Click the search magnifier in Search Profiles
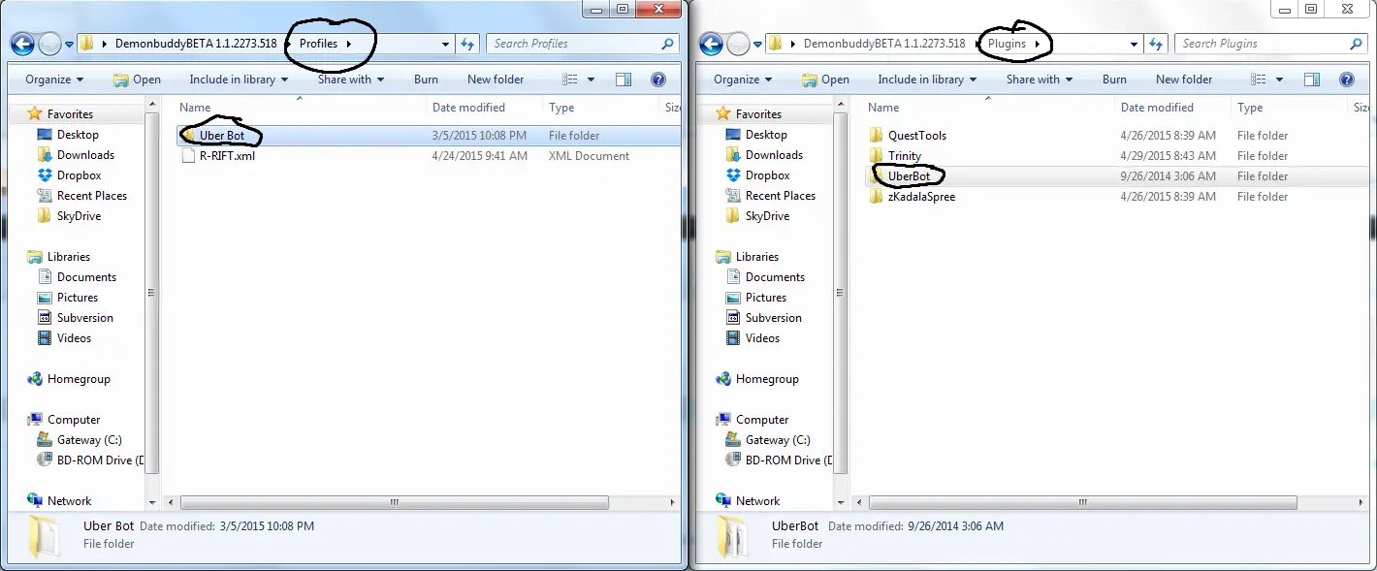The image size is (1377, 571). click(x=667, y=44)
